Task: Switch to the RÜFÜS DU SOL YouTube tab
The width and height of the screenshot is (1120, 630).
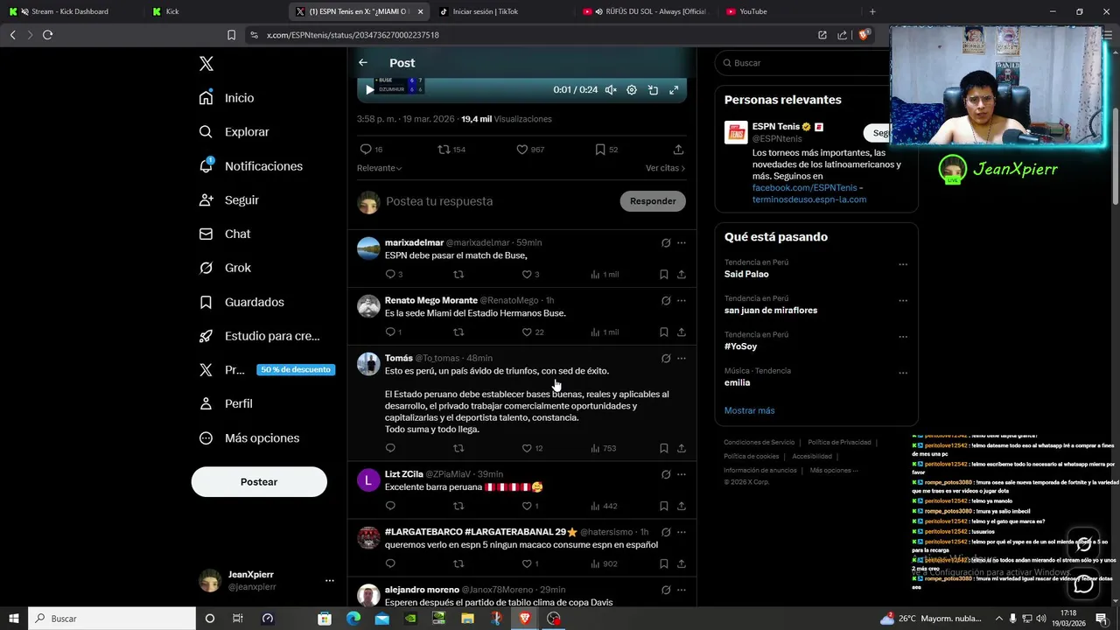Action: [646, 11]
